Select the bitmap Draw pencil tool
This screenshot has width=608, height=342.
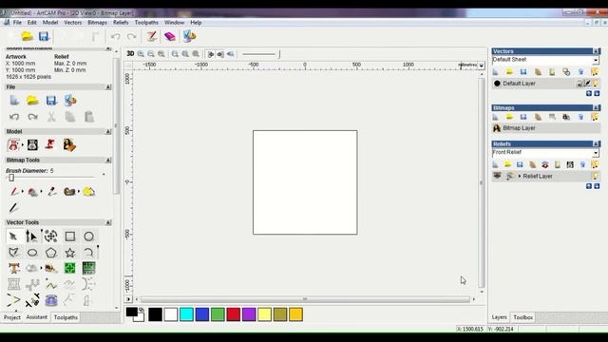point(14,207)
